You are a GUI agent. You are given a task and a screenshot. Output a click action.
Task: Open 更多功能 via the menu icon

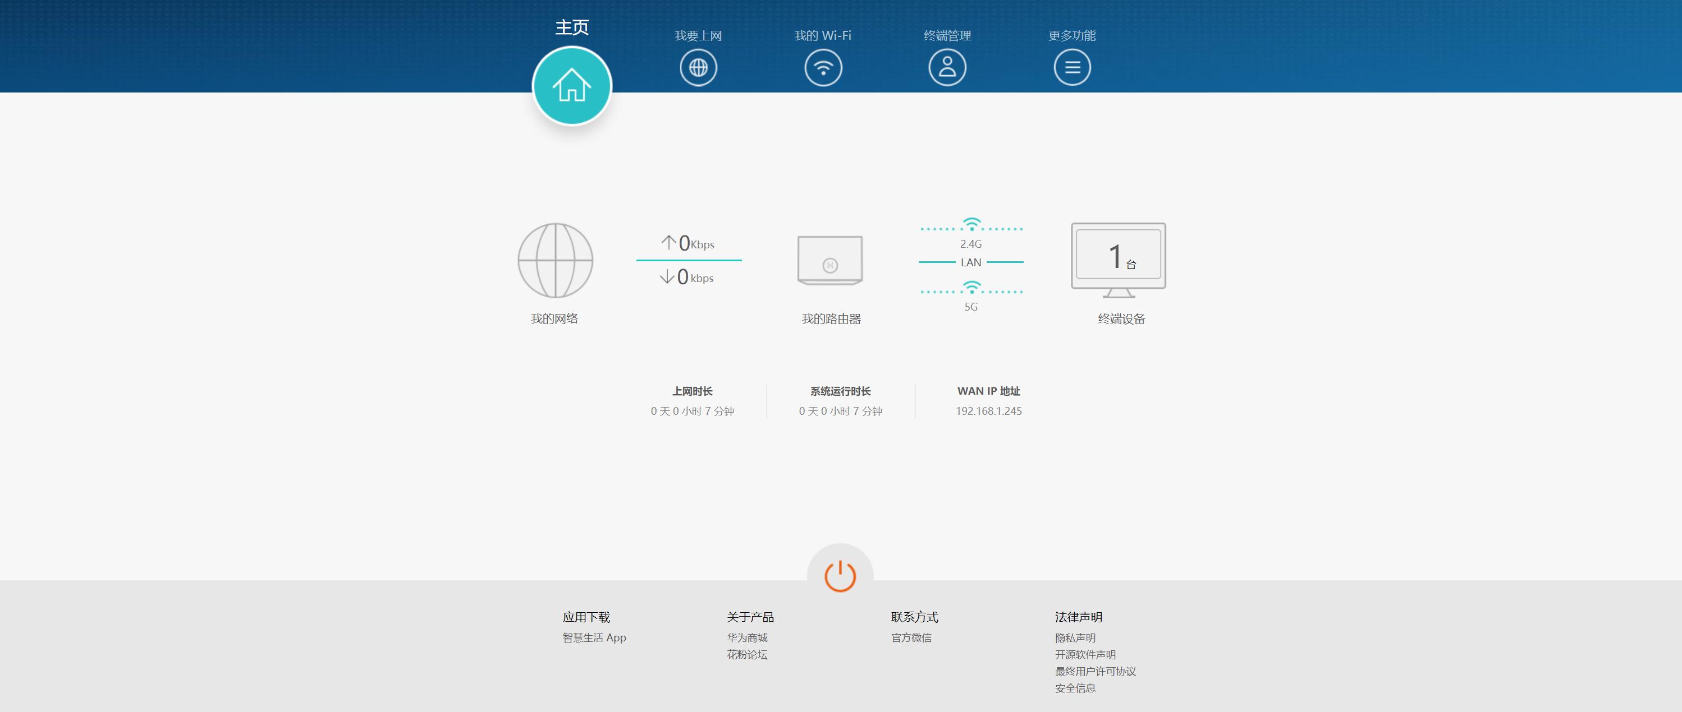(x=1072, y=67)
